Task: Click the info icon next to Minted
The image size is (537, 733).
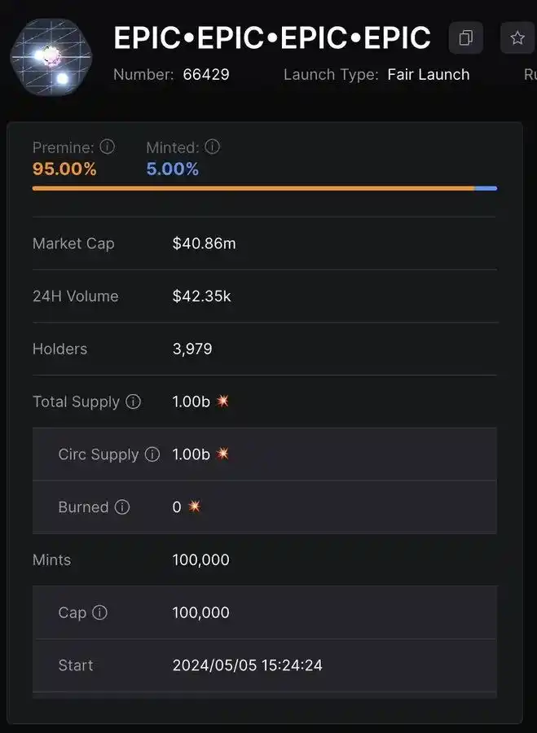Action: coord(212,147)
